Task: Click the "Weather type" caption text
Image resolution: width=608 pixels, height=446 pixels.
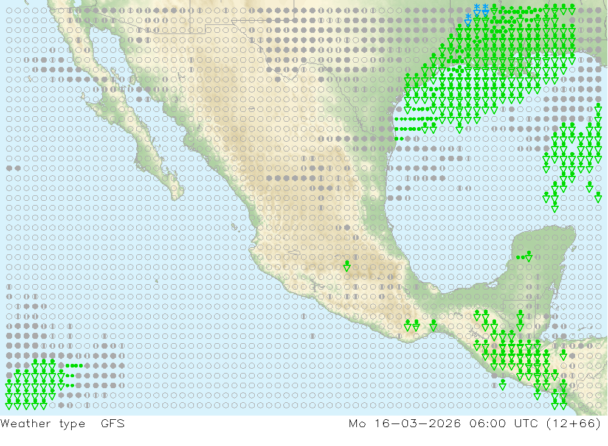Action: point(43,423)
